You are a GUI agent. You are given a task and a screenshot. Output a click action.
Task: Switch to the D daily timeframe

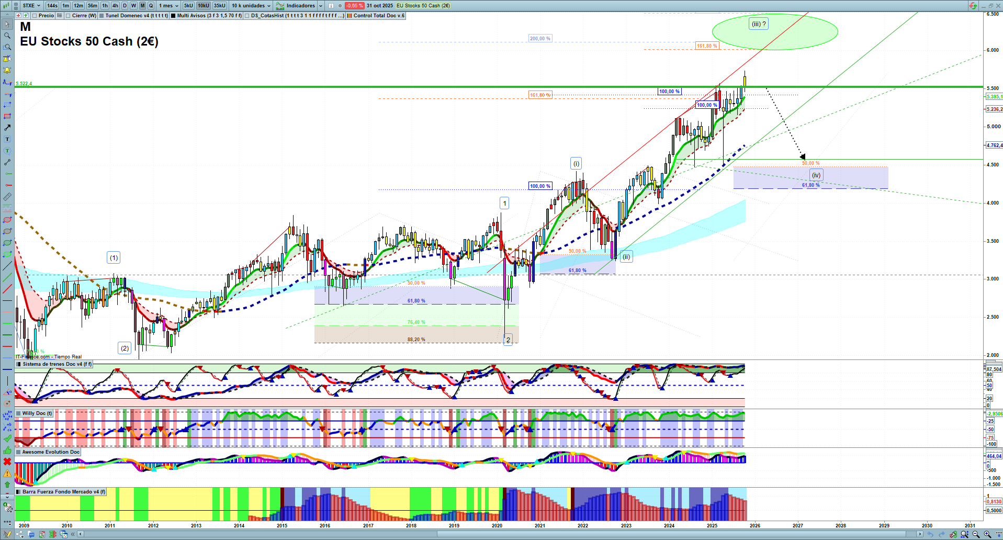(125, 6)
